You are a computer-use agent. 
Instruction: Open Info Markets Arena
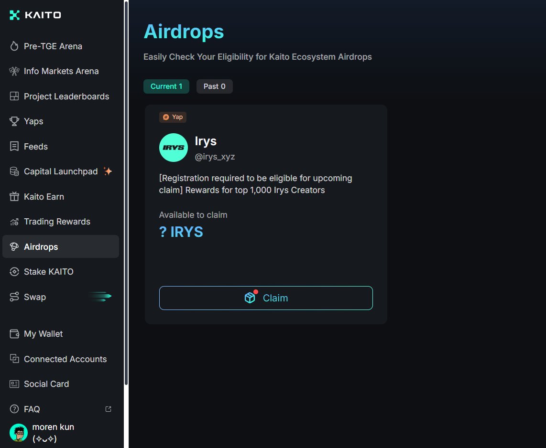click(x=61, y=71)
